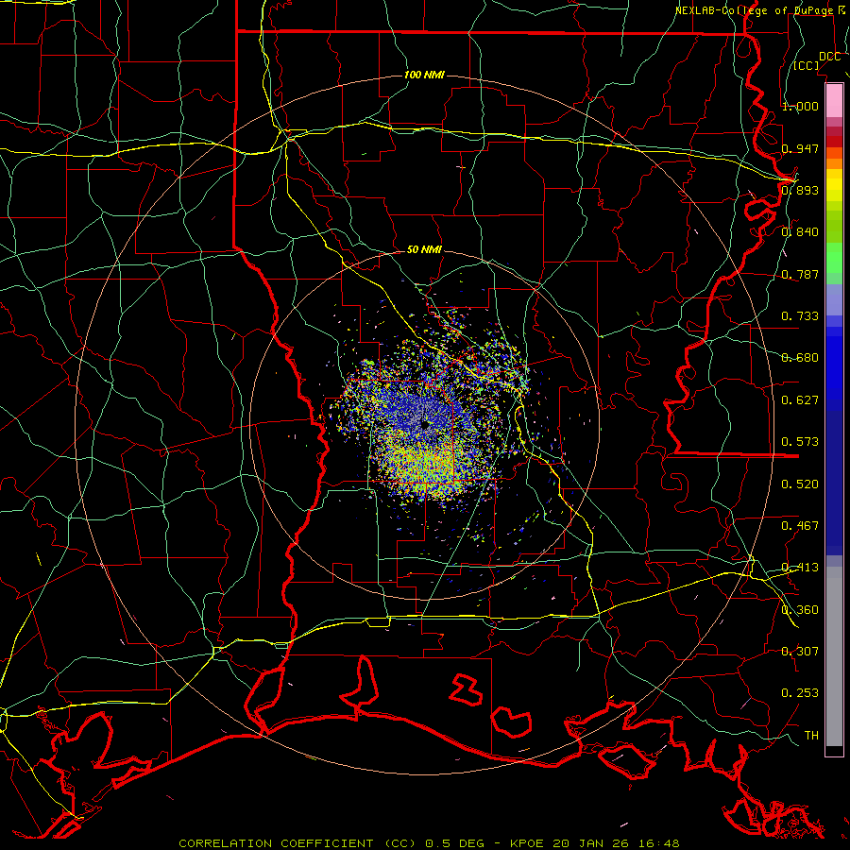This screenshot has width=850, height=850.
Task: Select the 0.733 legend value
Action: coord(800,316)
